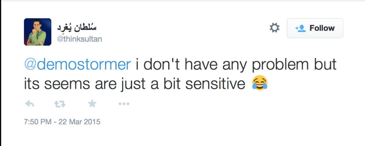Click the add-person icon in Follow button
Screen dimensions: 365x146
(x=300, y=28)
